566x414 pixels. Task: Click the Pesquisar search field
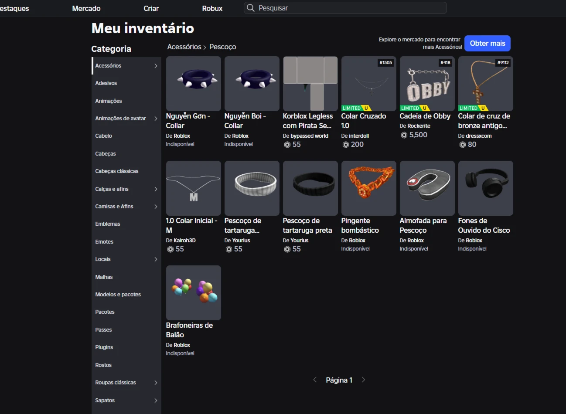tap(345, 8)
